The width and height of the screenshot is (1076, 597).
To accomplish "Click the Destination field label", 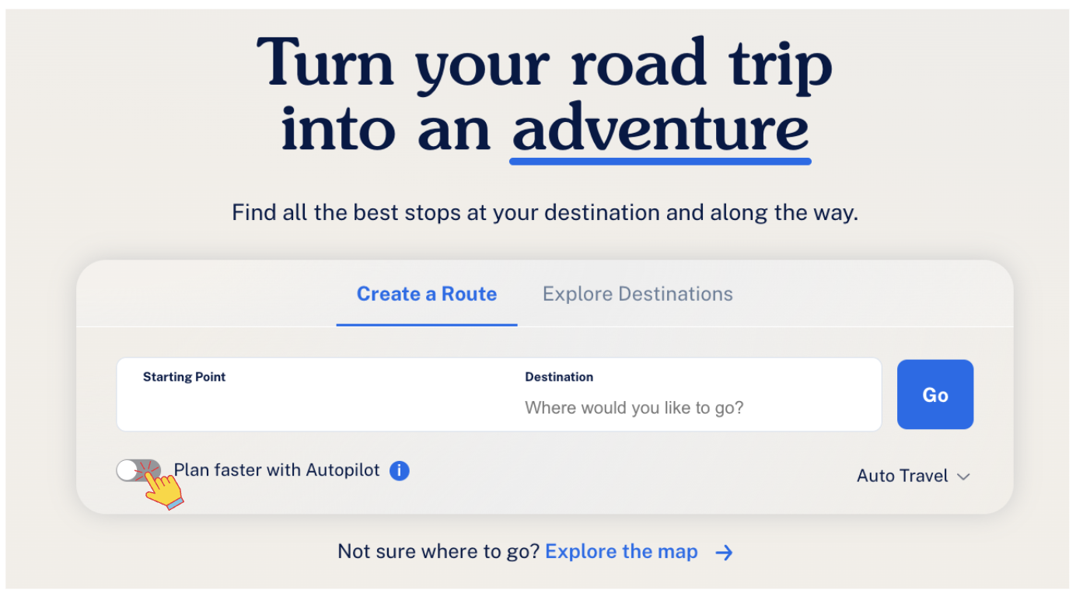I will click(559, 377).
